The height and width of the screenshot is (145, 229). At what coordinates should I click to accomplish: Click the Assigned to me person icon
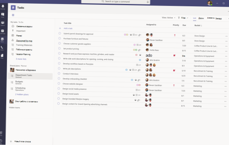point(13,40)
